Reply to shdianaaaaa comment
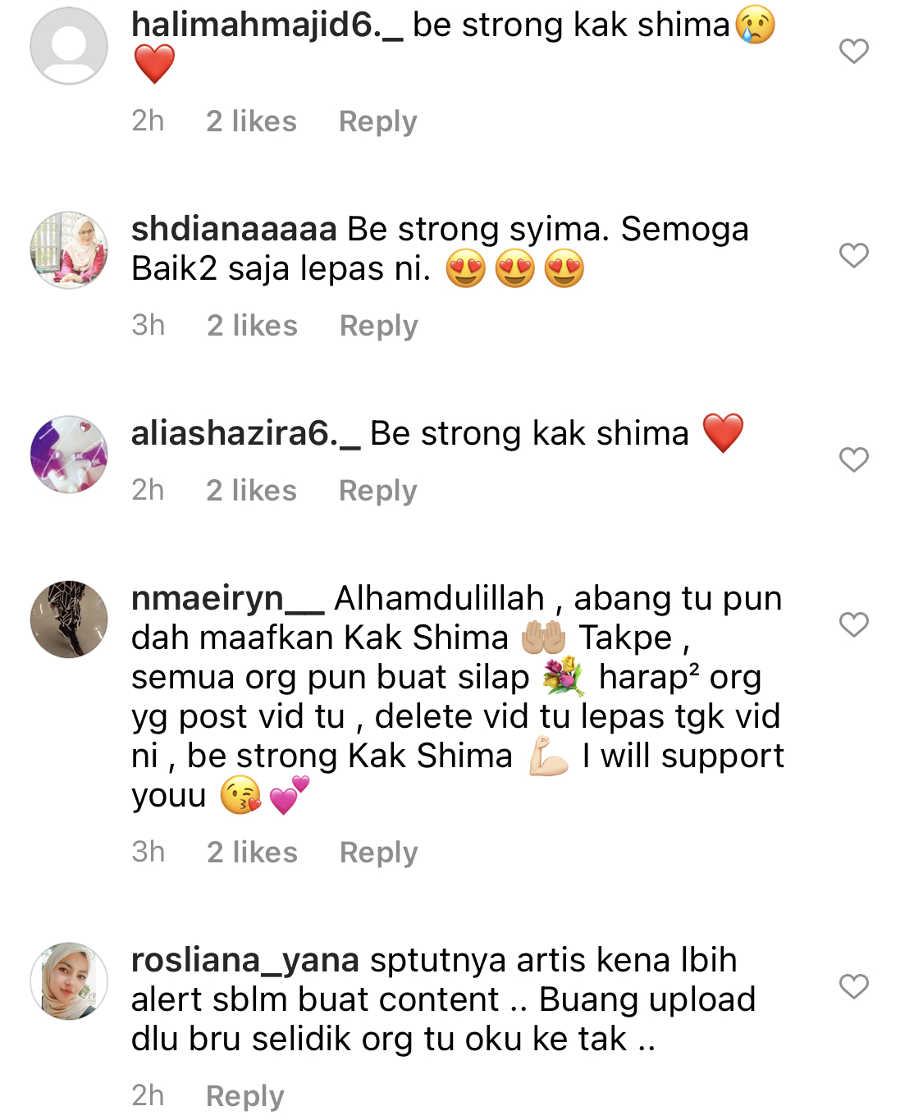Viewport: 923px width, 1120px height. pos(379,326)
